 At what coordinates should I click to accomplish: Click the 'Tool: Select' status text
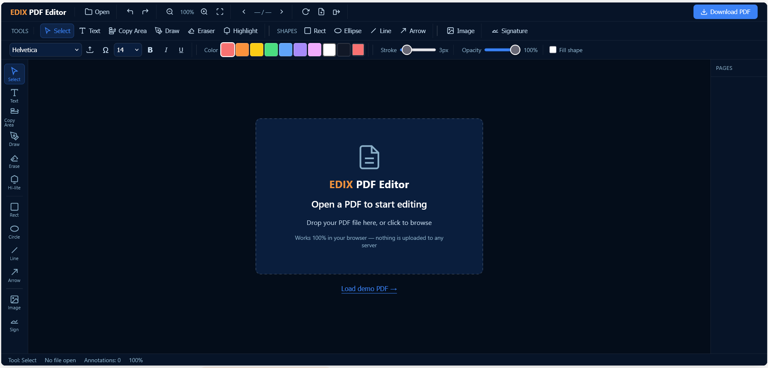[x=22, y=360]
